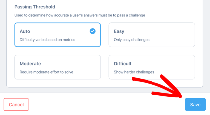210x115 pixels.
Task: Click 'Difficulty varies based on metrics' text
Action: point(47,40)
